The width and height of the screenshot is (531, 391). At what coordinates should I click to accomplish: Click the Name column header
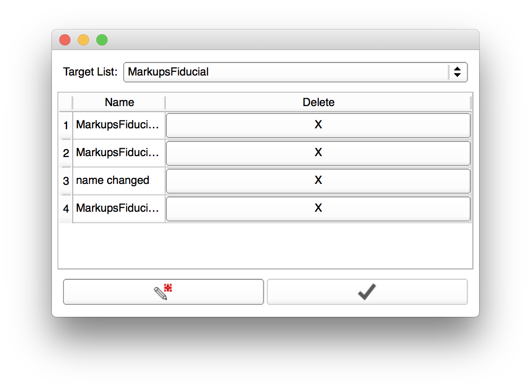[x=119, y=102]
